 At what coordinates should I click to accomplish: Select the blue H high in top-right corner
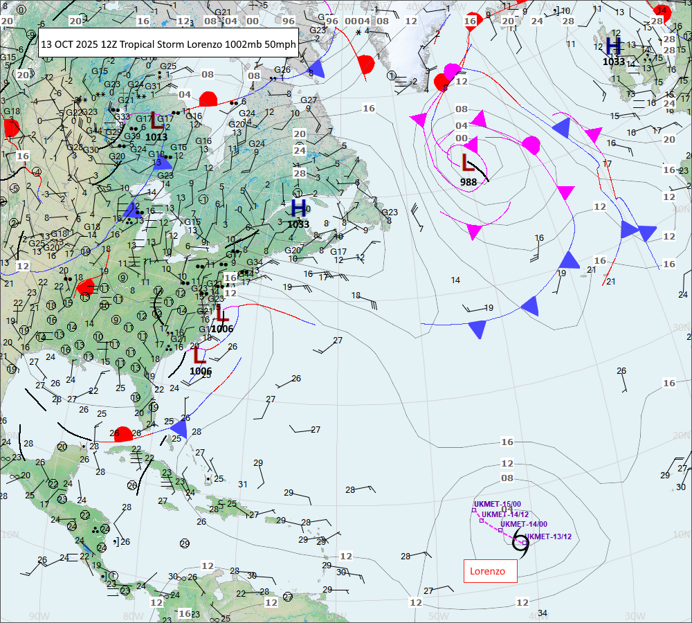(613, 46)
